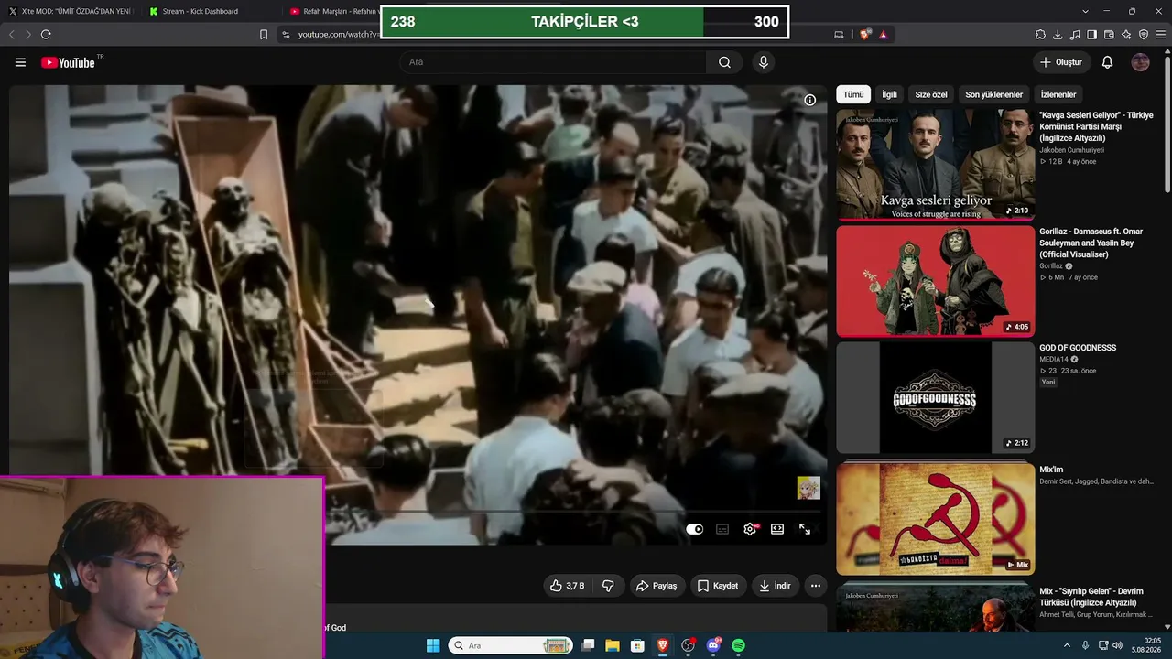Screen dimensions: 1172x659
Task: Switch to the Stream - Kick Dashboard tab
Action: (x=208, y=11)
